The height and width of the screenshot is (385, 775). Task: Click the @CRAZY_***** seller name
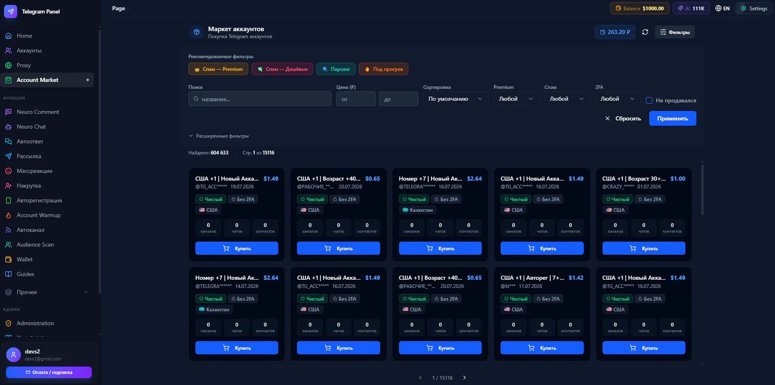pyautogui.click(x=618, y=187)
